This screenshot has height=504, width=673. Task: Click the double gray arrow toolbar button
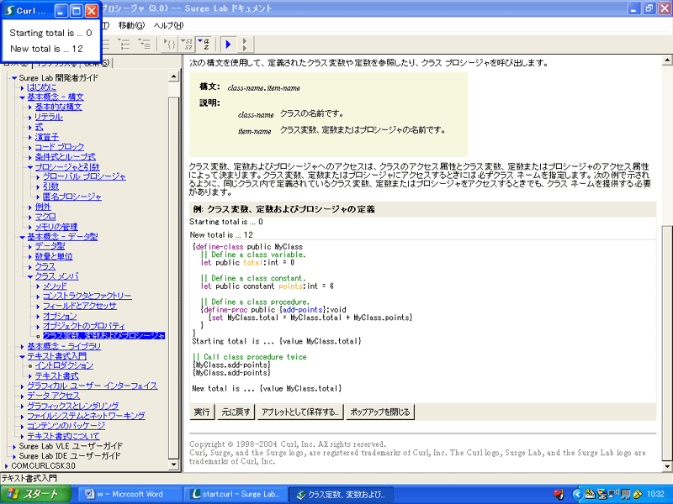tap(245, 44)
